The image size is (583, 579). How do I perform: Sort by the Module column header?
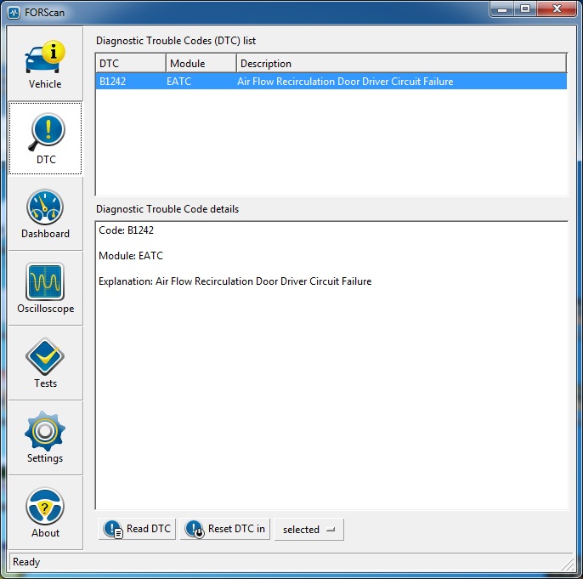click(x=201, y=63)
